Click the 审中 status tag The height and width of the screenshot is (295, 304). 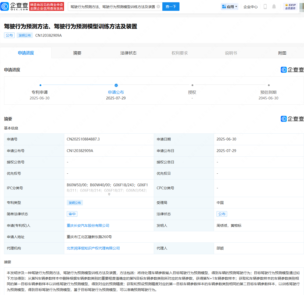point(72,214)
